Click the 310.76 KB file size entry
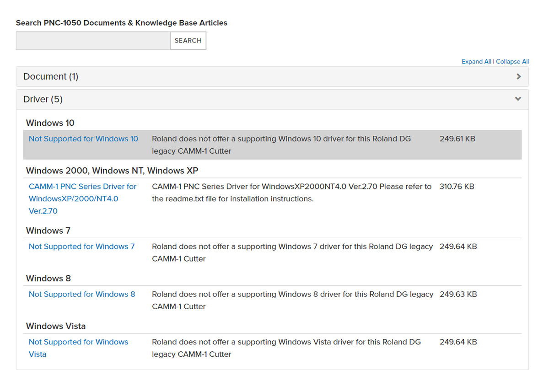Viewport: 549px width, 370px height. (x=457, y=187)
